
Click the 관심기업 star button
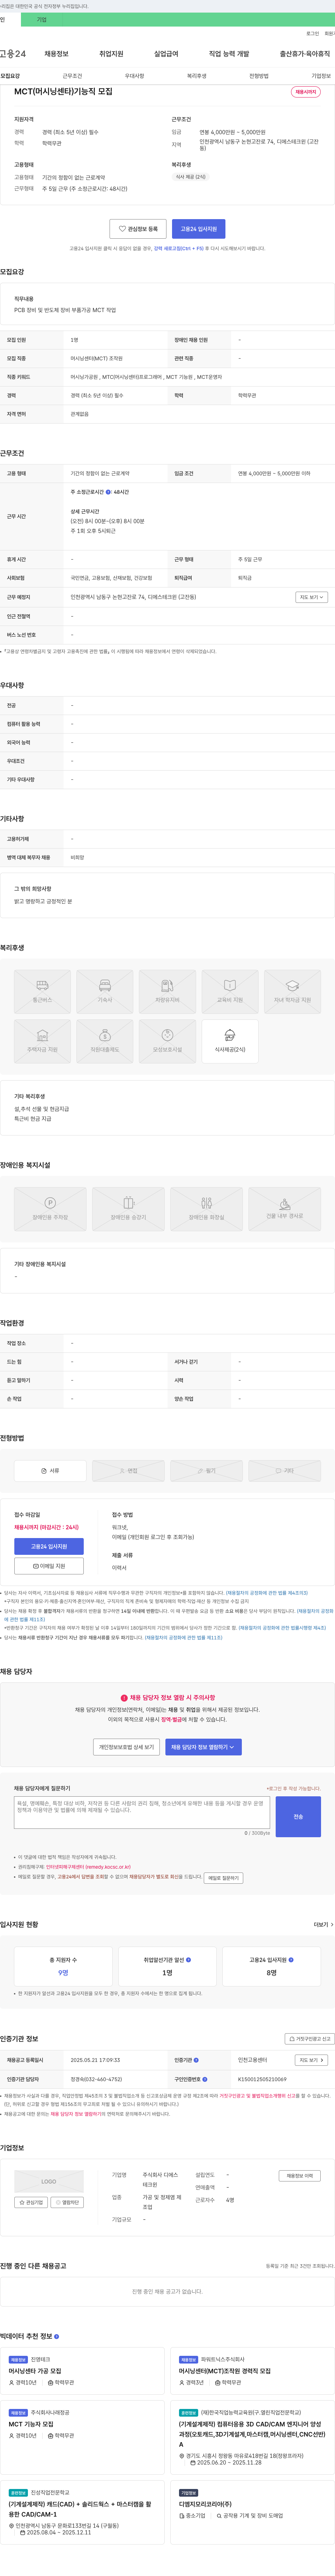pos(31,2202)
